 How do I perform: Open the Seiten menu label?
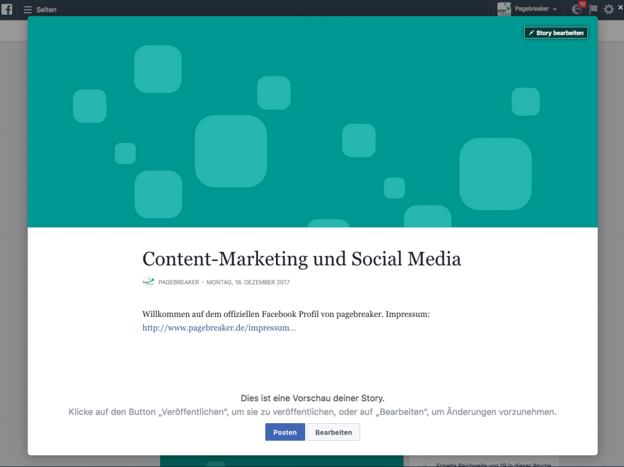pyautogui.click(x=46, y=10)
